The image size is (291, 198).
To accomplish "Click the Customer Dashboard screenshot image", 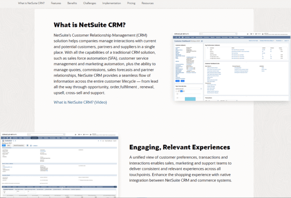I will tap(232, 67).
